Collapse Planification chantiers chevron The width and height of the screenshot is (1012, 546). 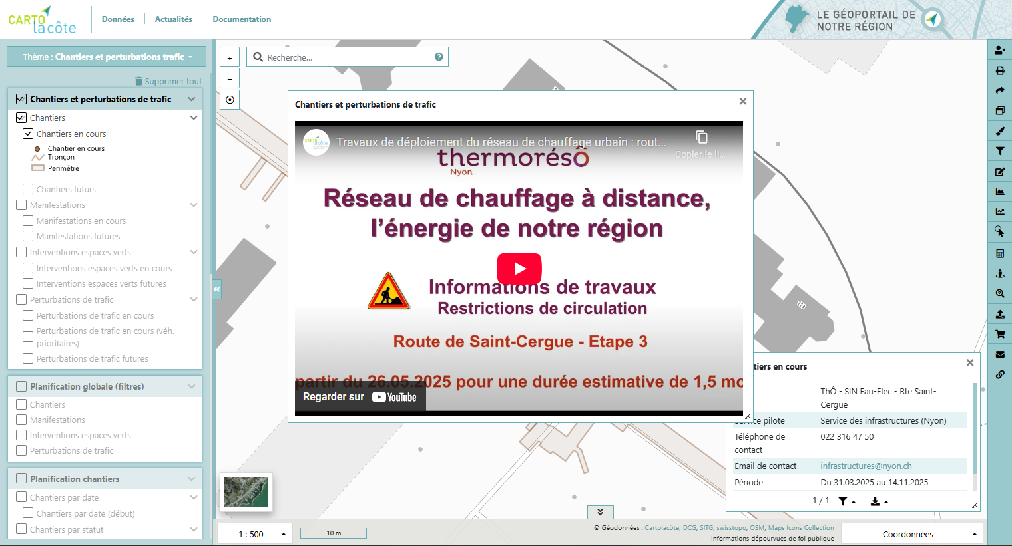(x=192, y=479)
